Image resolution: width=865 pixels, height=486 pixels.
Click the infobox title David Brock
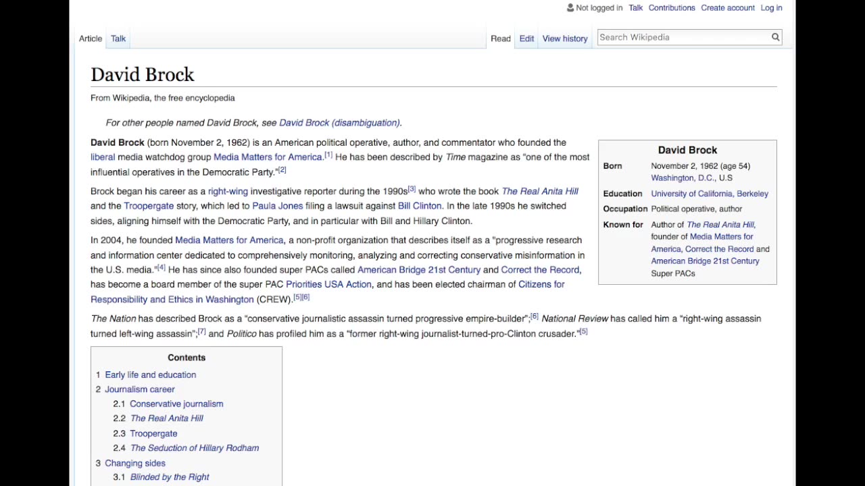click(687, 150)
